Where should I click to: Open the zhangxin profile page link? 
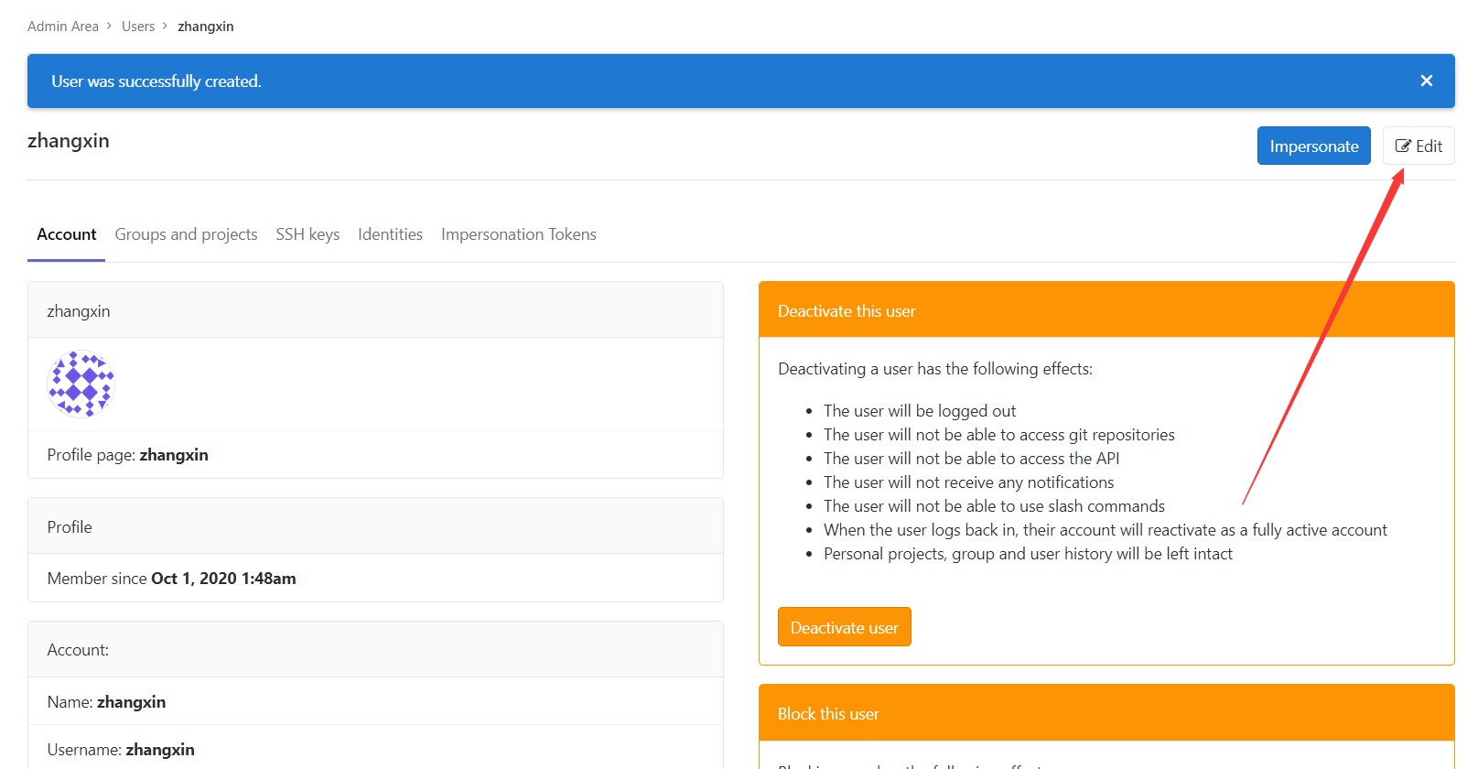[x=173, y=455]
